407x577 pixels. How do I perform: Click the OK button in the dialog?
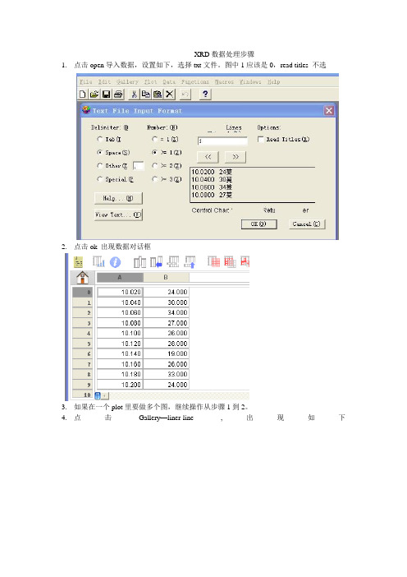pyautogui.click(x=259, y=224)
